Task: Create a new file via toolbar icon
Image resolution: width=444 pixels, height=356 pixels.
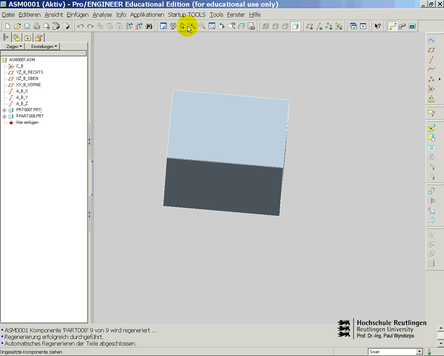Action: [8, 26]
